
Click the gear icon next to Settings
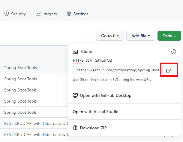[x=69, y=14]
